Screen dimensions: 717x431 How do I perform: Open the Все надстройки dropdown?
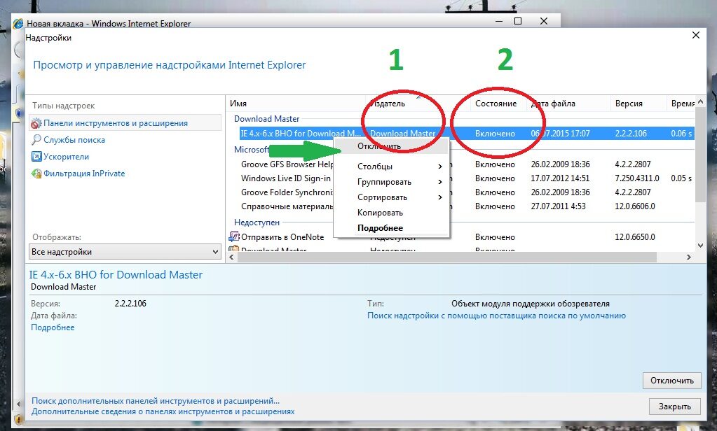pos(125,252)
